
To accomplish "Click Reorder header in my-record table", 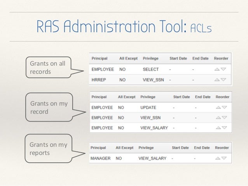I will click(222, 97).
